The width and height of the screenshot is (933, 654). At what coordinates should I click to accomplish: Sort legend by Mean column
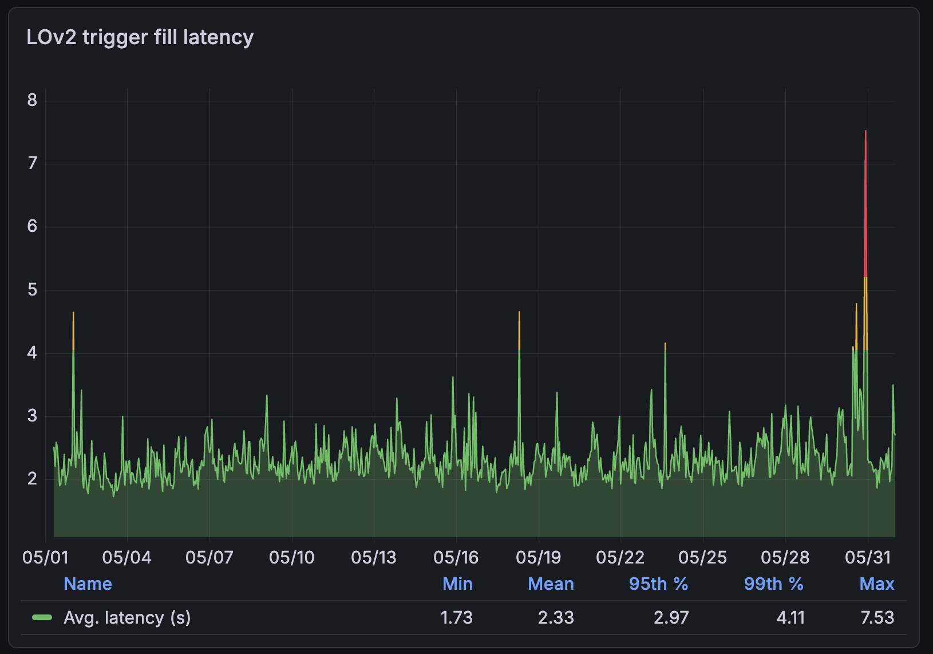click(x=551, y=584)
